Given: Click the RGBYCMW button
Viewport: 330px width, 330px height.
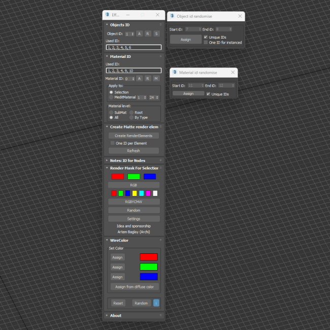Looking at the screenshot, I should coord(134,202).
